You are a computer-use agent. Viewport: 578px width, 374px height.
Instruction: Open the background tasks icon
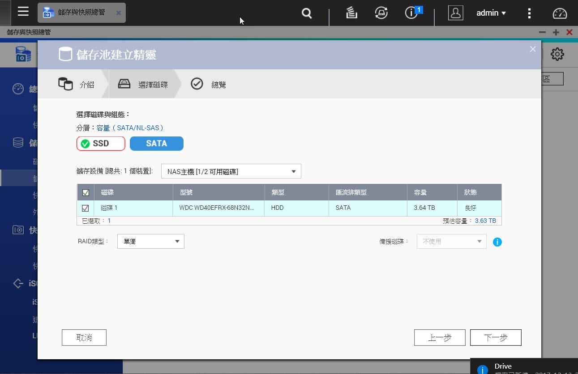tap(351, 13)
